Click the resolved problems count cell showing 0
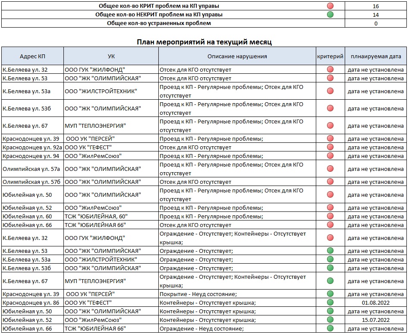The image size is (409, 334). pos(375,24)
